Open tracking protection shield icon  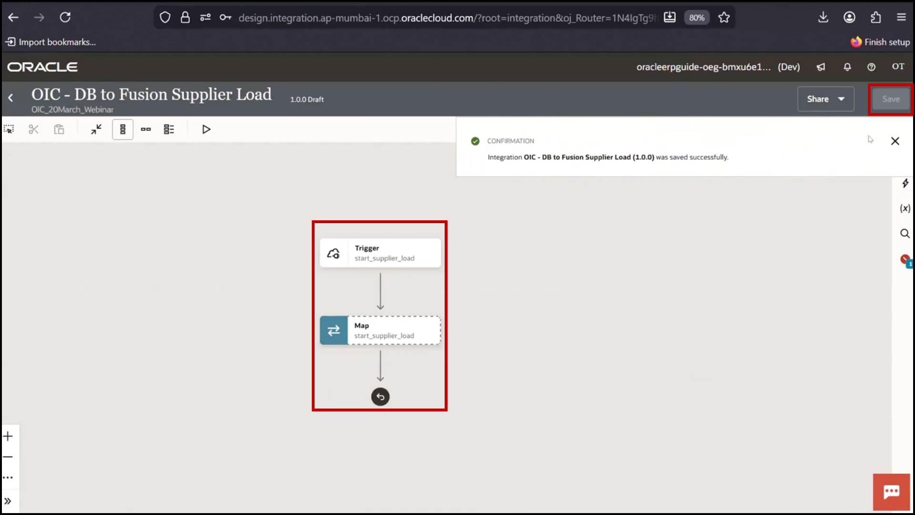[x=165, y=18]
